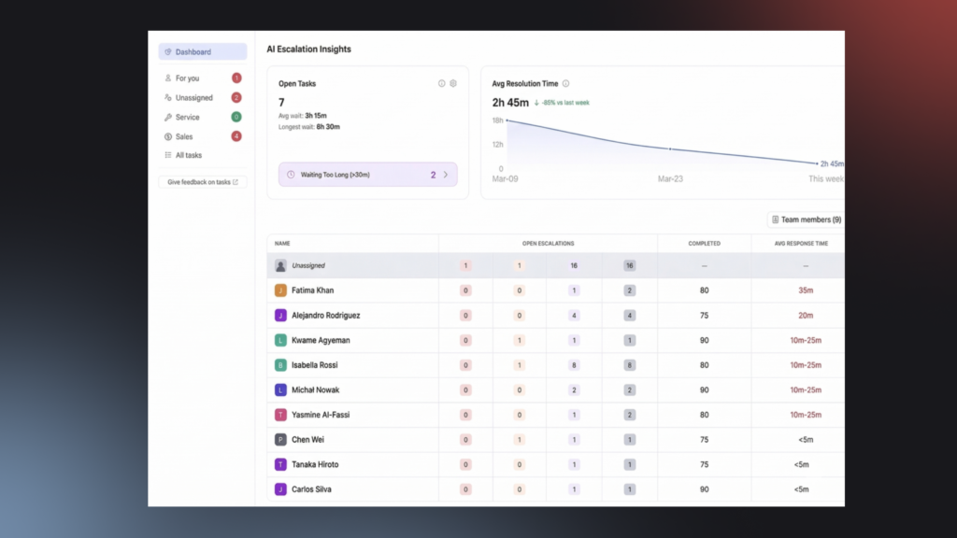Click the dollar icon beside Sales

(x=168, y=136)
